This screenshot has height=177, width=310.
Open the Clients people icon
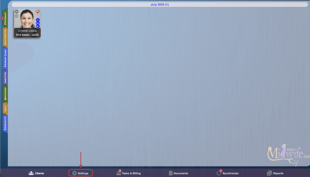(31, 173)
